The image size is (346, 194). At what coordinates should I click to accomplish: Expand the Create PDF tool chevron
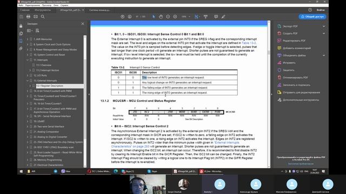pyautogui.click(x=324, y=33)
